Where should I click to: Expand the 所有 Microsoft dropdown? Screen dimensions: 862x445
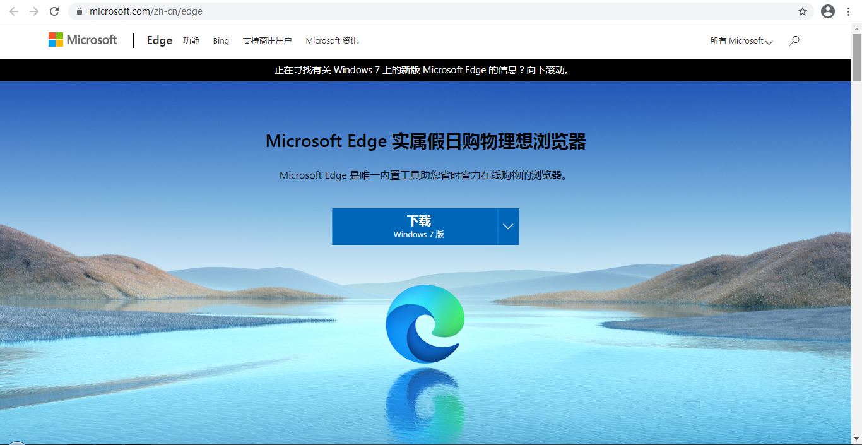741,40
